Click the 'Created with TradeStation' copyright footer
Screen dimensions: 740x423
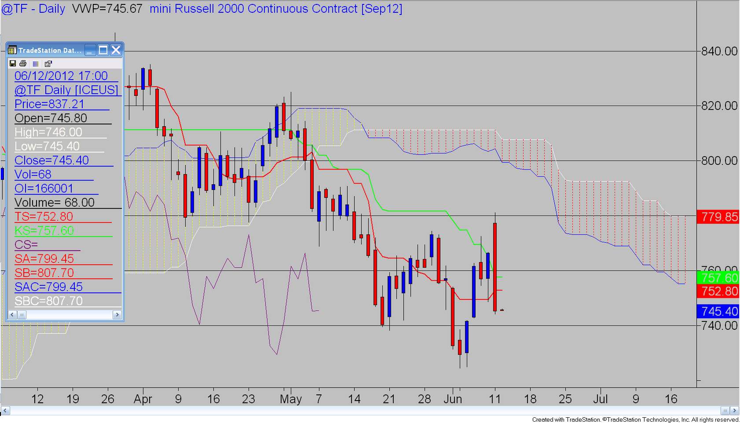(636, 419)
